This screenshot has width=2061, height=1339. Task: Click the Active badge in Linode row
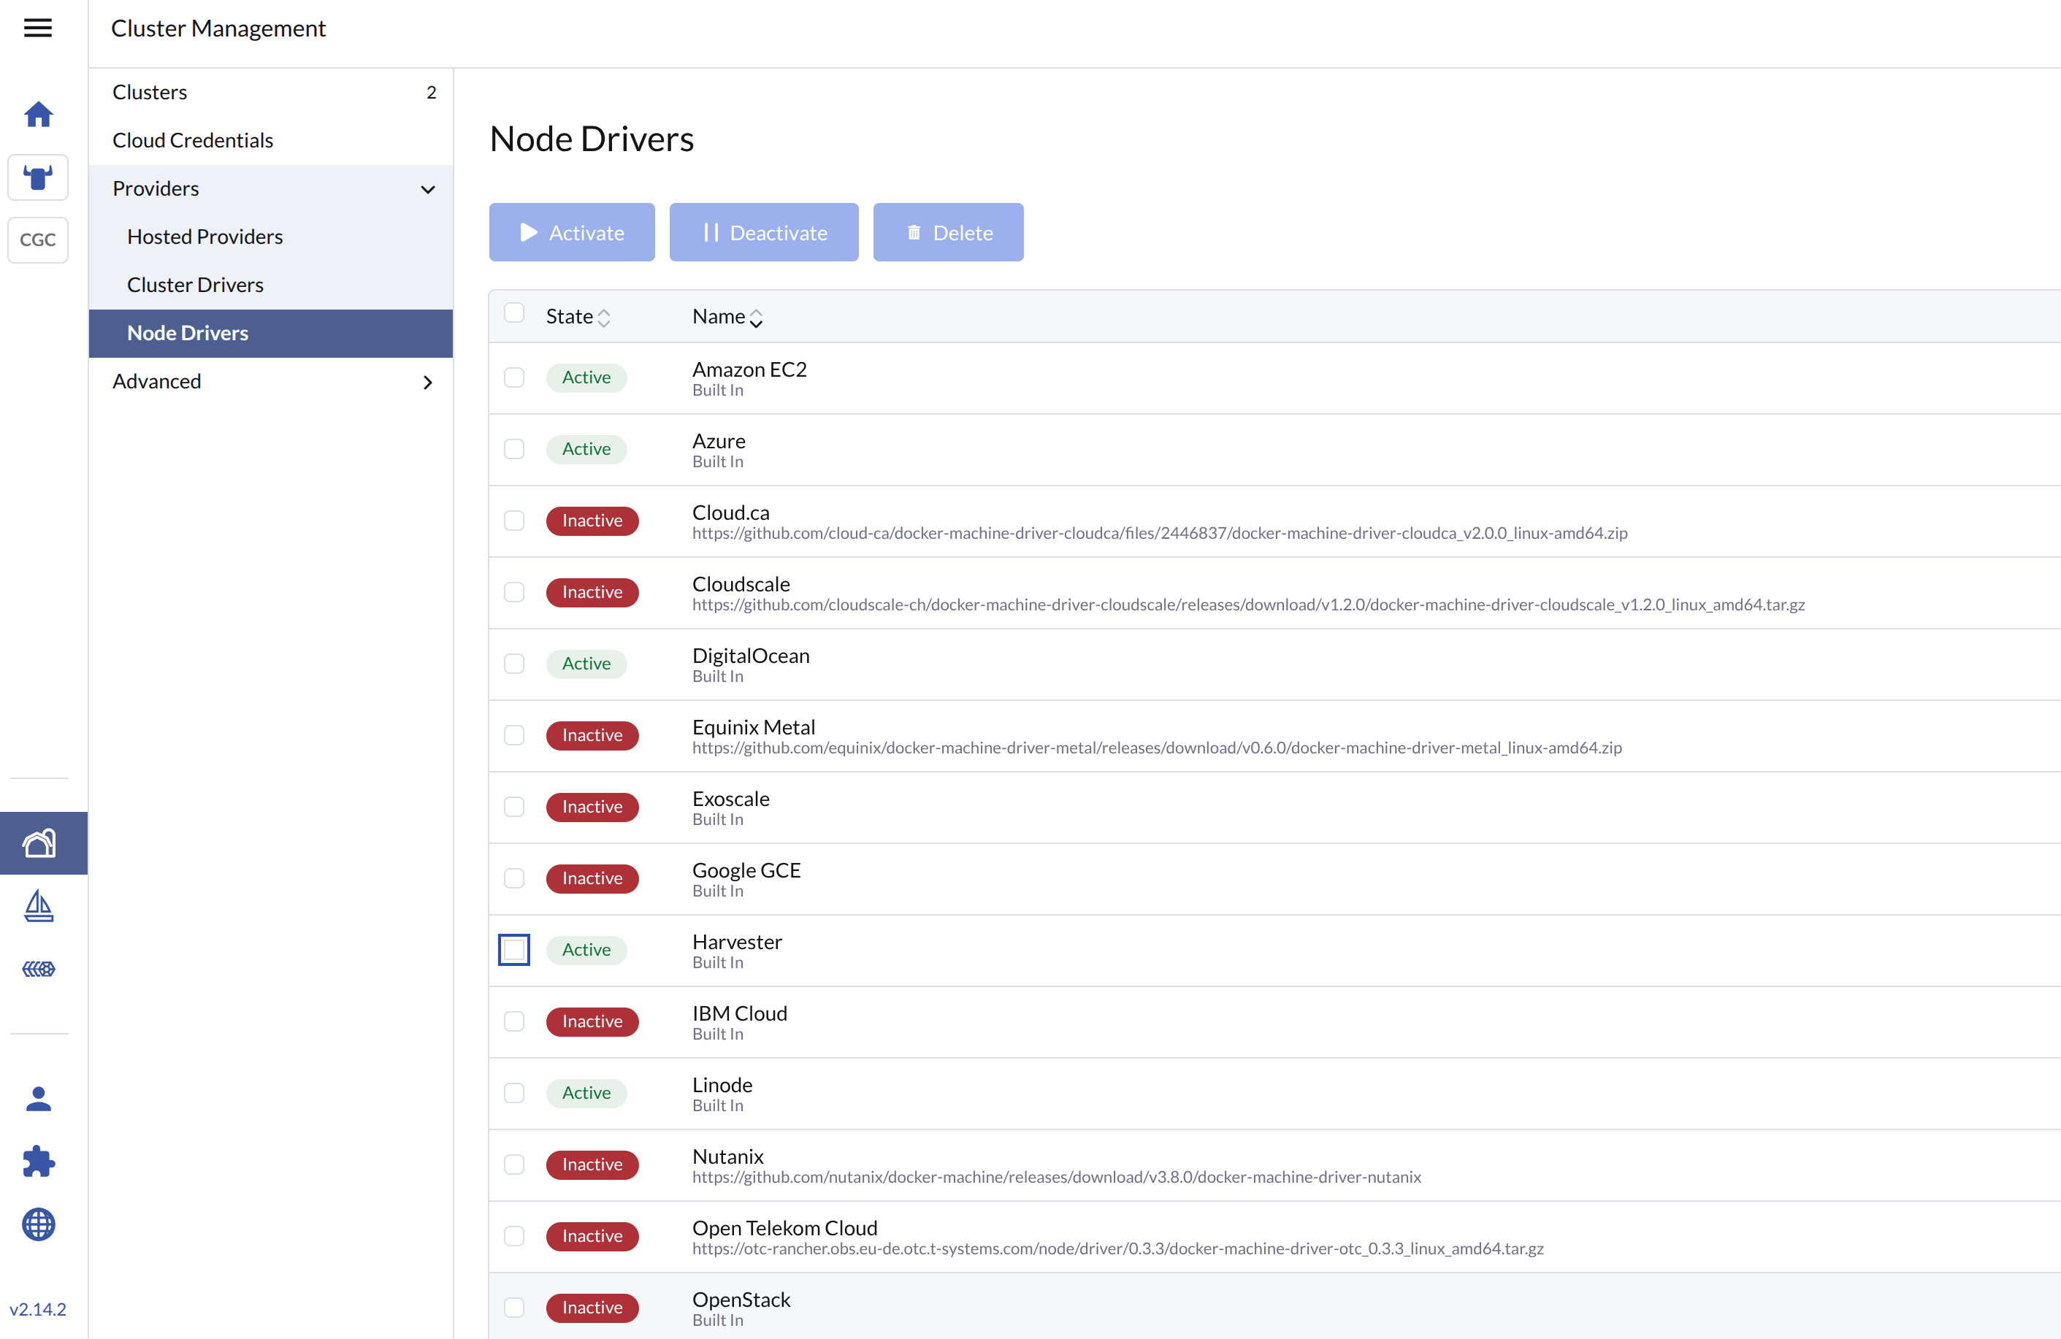point(586,1093)
